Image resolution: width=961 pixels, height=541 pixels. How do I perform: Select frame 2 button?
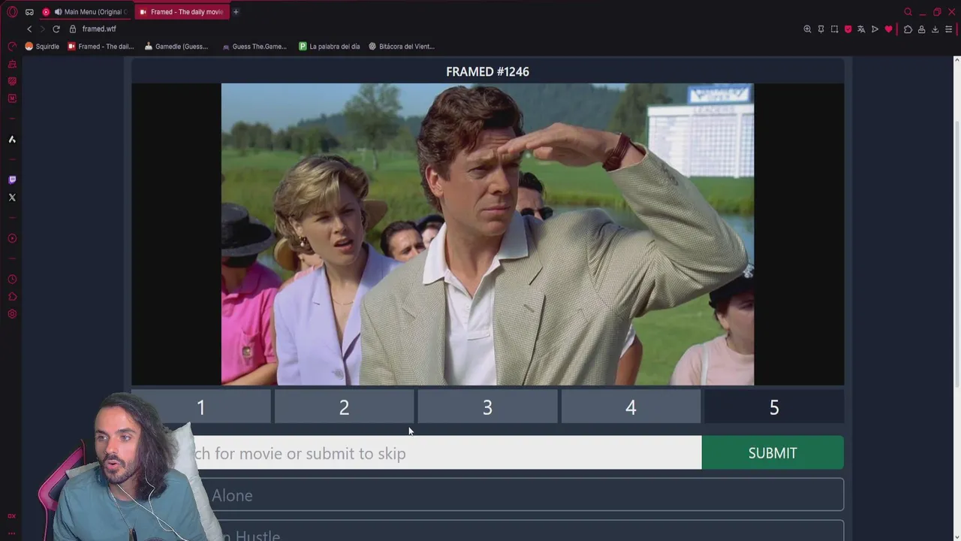(344, 407)
